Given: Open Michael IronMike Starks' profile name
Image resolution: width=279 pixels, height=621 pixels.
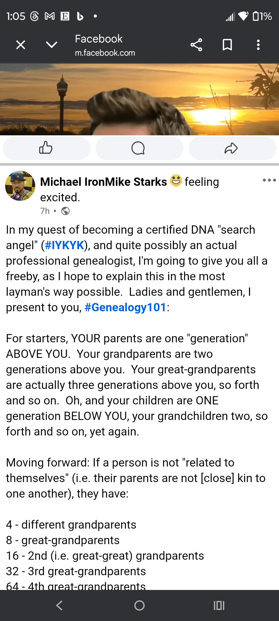Looking at the screenshot, I should click(x=103, y=181).
